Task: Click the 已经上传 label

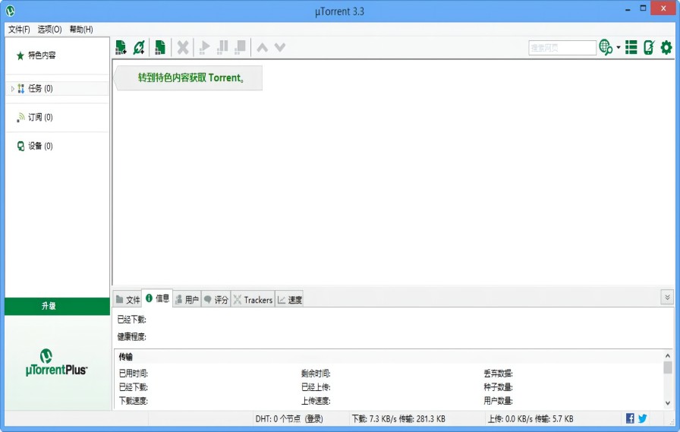Action: tap(316, 387)
